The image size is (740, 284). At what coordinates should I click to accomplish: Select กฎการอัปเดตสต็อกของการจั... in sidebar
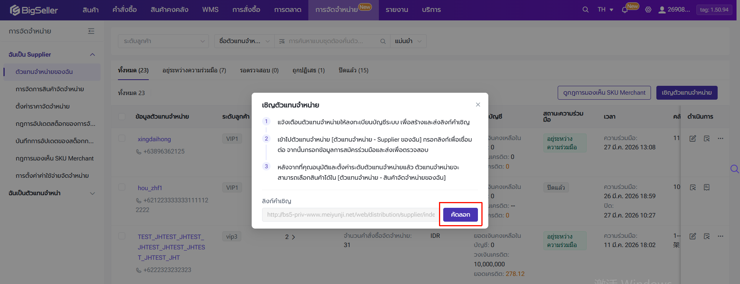(x=52, y=124)
